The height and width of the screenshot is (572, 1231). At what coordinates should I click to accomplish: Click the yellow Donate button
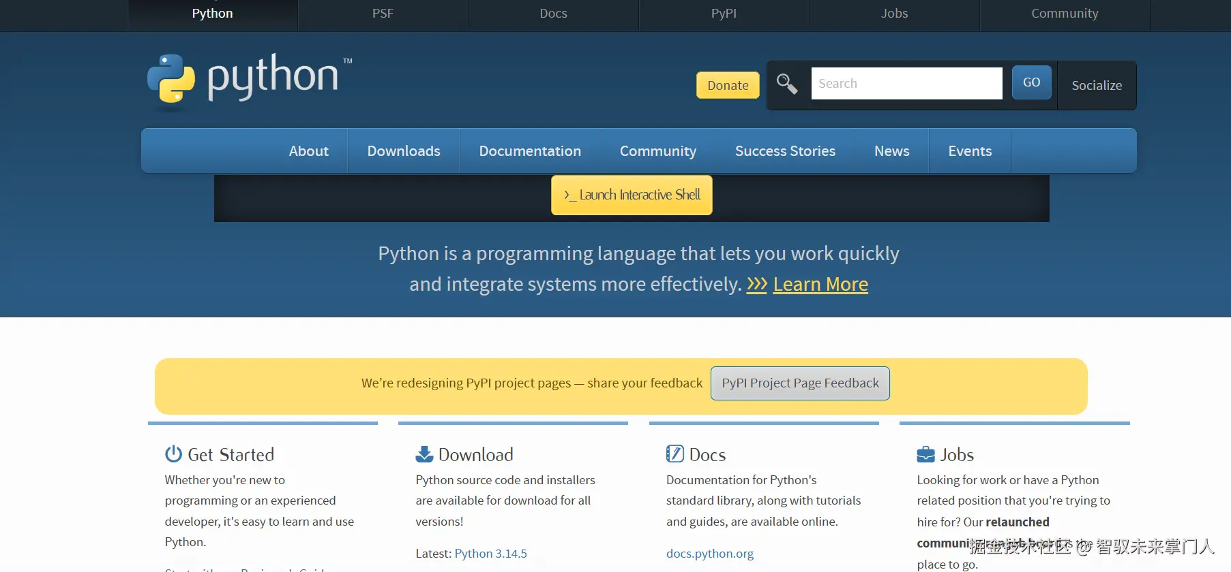pyautogui.click(x=728, y=85)
